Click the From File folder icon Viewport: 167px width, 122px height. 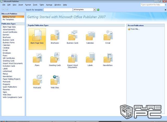coord(129,29)
